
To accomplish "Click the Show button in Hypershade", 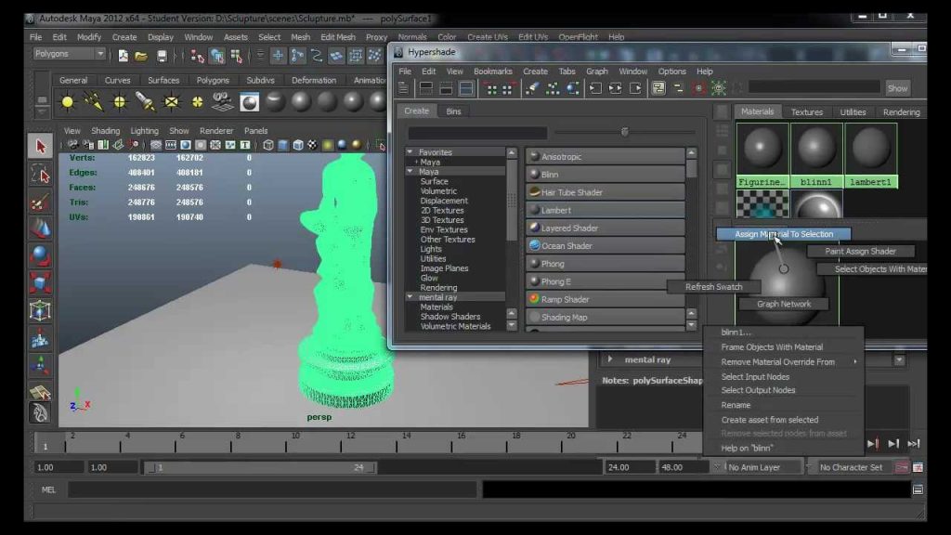I will click(x=897, y=88).
